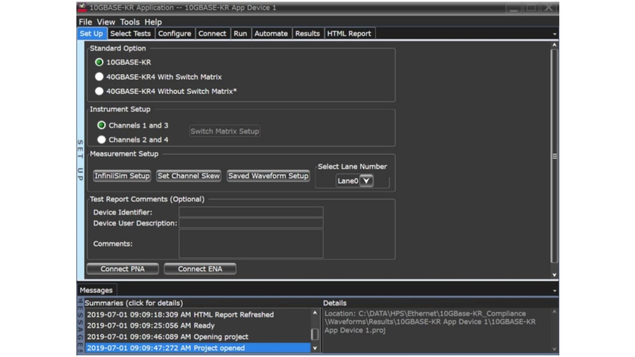Screen dimensions: 635x357
Task: Click the application icon in title bar
Action: coord(82,8)
